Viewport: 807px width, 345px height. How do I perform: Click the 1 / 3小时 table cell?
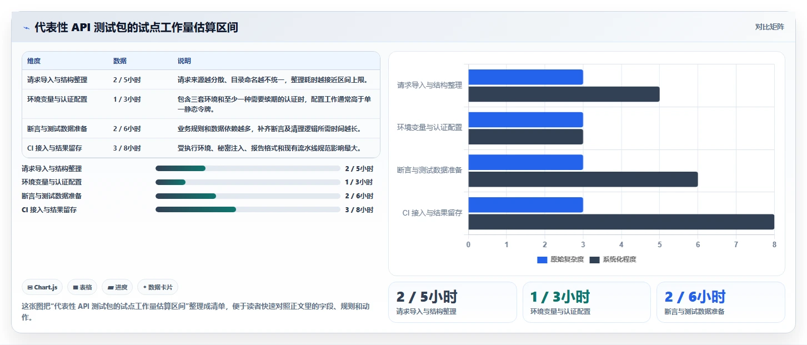[127, 99]
